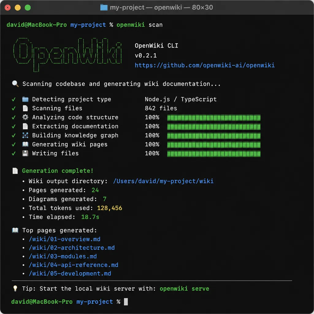Click the '842 files' value
Image resolution: width=314 pixels, height=314 pixels.
click(161, 108)
